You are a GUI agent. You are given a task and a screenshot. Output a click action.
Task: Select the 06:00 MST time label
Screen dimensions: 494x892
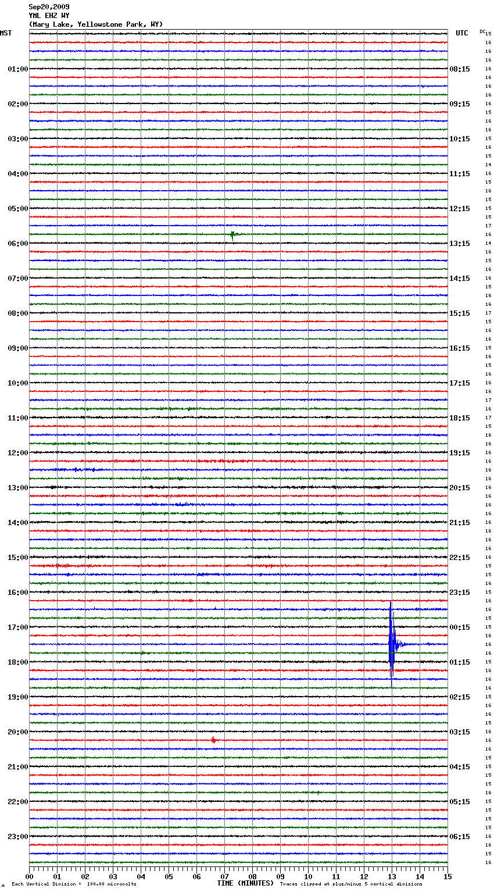[17, 244]
